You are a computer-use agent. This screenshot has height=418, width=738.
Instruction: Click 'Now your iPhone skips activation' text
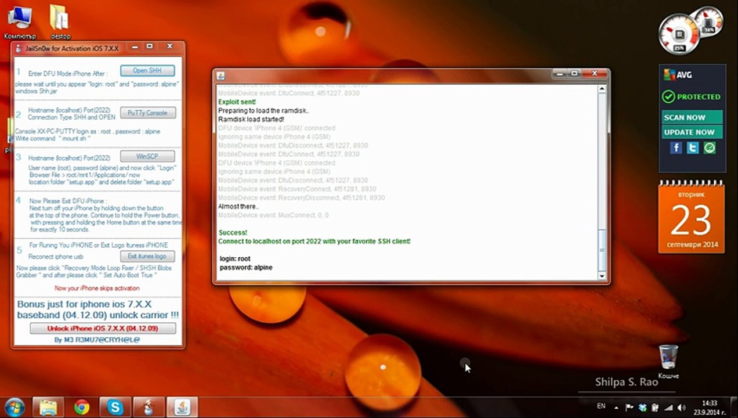point(97,288)
